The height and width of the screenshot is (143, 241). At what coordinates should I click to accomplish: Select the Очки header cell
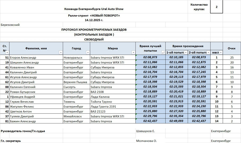coord(231,48)
